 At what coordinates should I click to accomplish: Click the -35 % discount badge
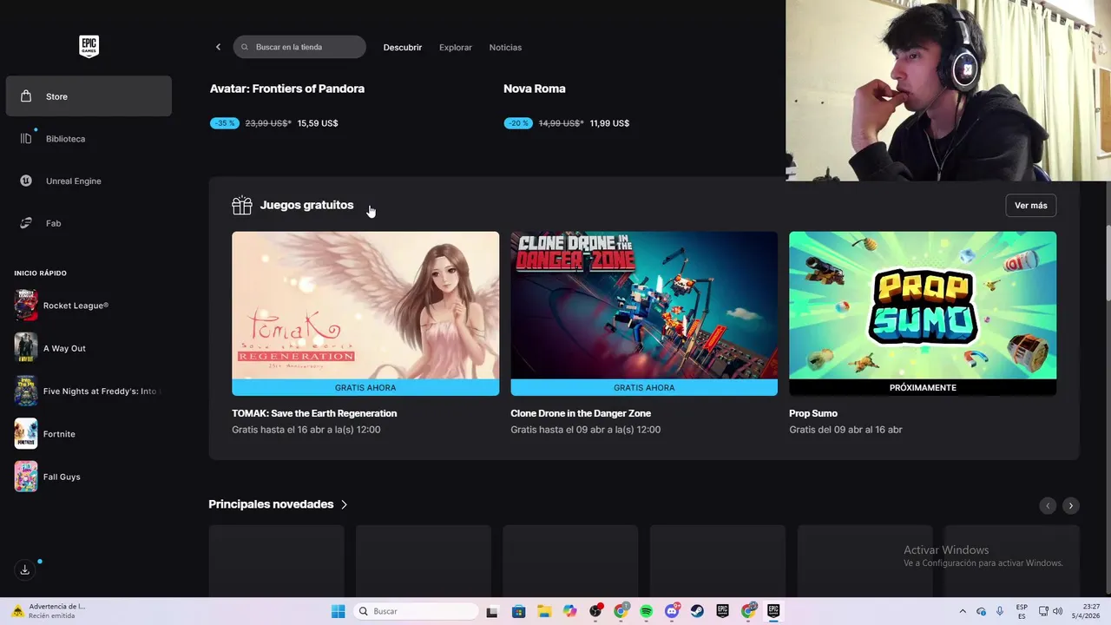225,123
